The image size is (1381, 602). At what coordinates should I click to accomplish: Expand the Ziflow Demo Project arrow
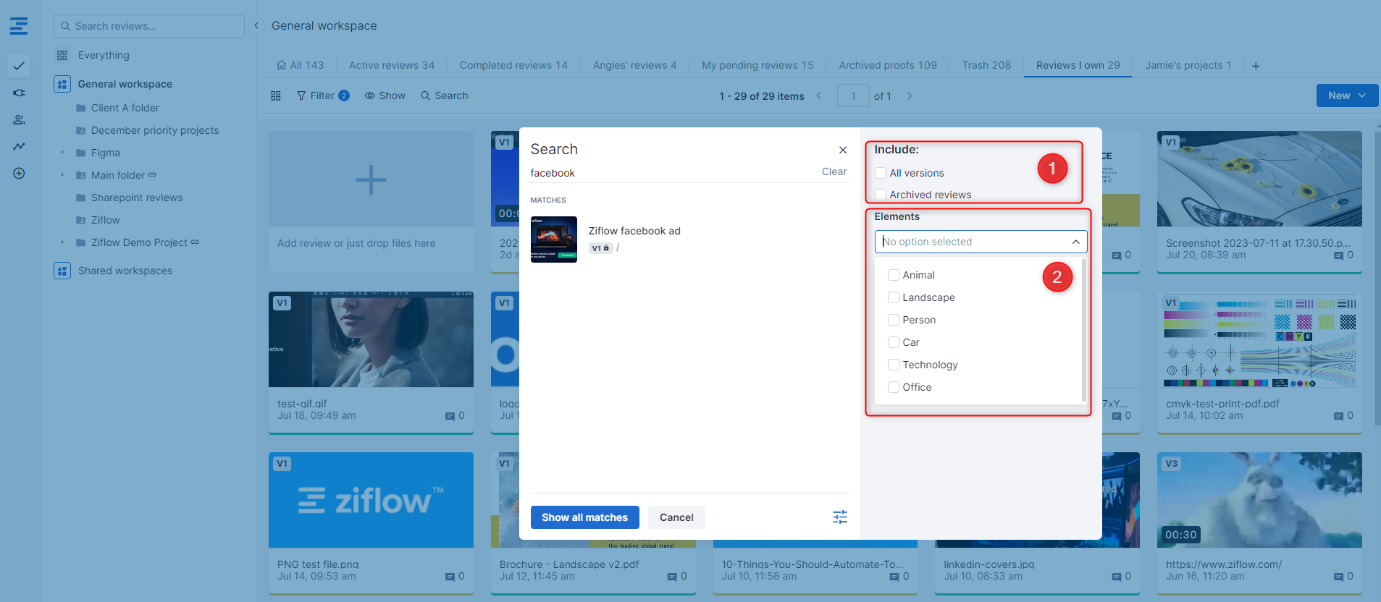point(62,242)
